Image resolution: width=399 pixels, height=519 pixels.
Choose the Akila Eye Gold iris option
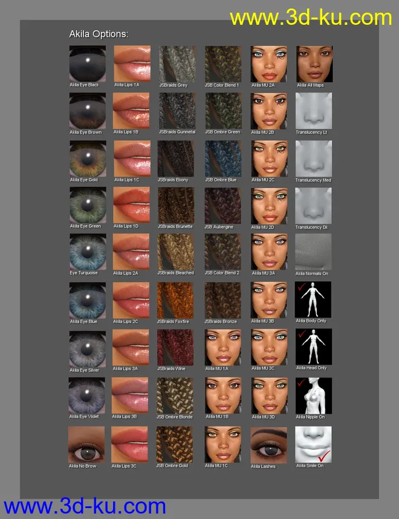coord(87,159)
